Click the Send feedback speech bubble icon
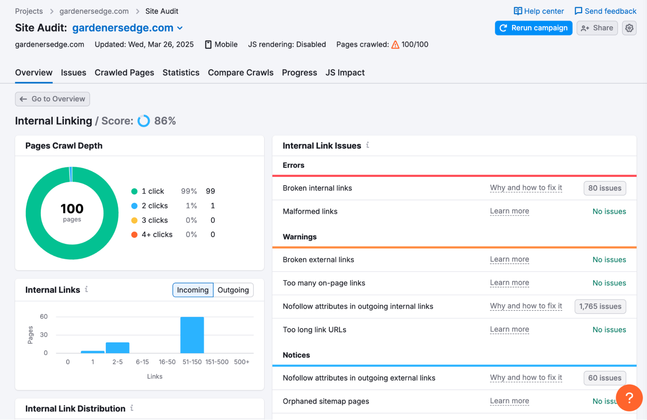 pos(578,11)
